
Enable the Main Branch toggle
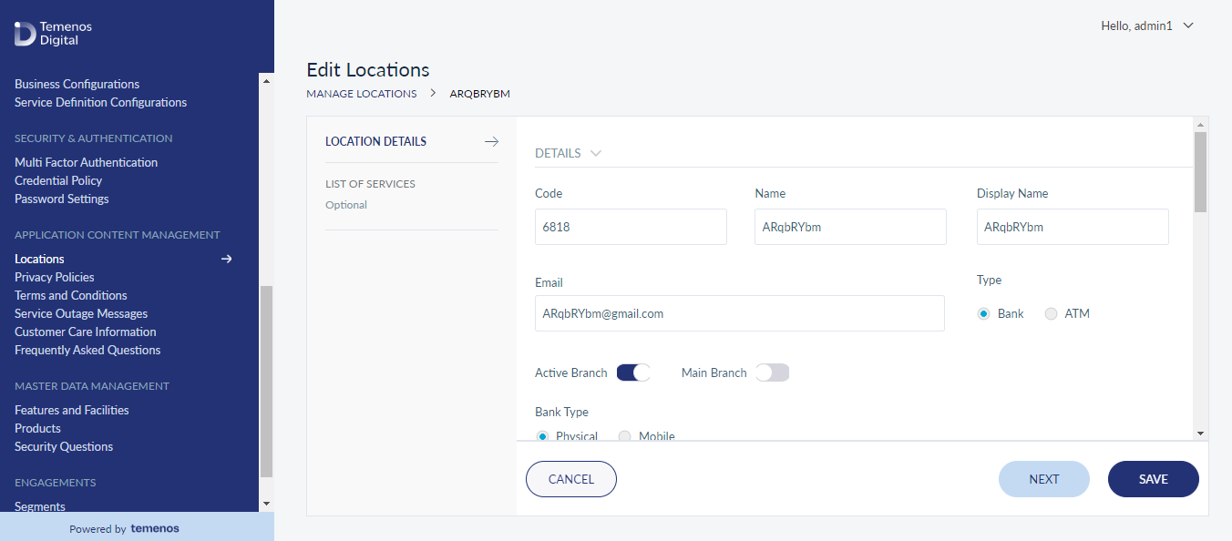tap(772, 373)
